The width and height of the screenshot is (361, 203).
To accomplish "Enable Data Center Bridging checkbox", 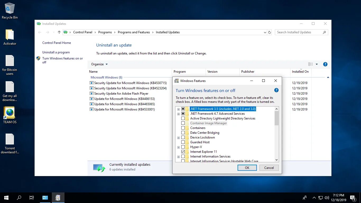I will 183,133.
